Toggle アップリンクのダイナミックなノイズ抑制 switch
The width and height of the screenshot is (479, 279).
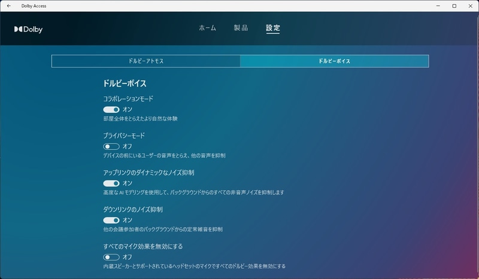[111, 183]
